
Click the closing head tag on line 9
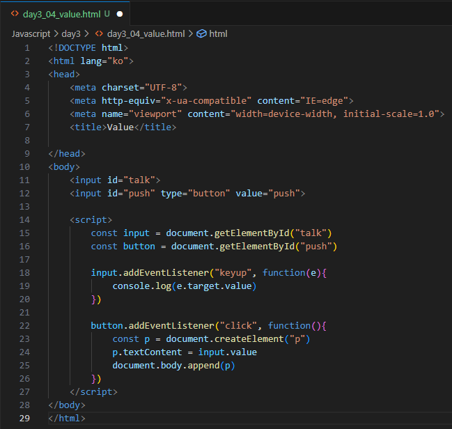click(x=67, y=154)
